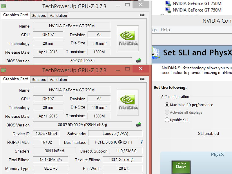The width and height of the screenshot is (232, 174).
Task: Click the DirectX Support value "11.0 / SM5.0"
Action: click(126, 151)
